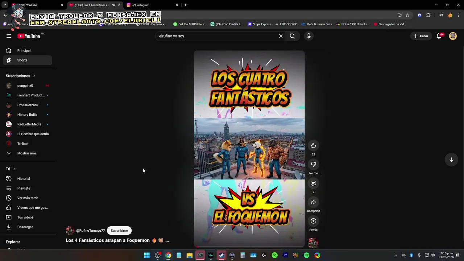Click the Crear button
464x261 pixels.
421,36
